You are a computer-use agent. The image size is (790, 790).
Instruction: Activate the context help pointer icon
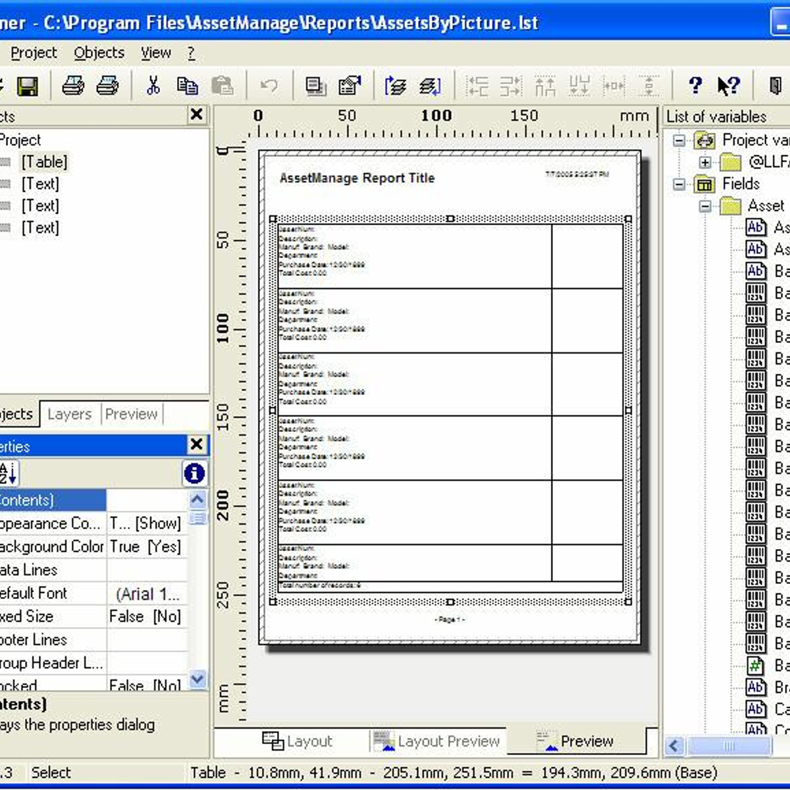coord(729,86)
